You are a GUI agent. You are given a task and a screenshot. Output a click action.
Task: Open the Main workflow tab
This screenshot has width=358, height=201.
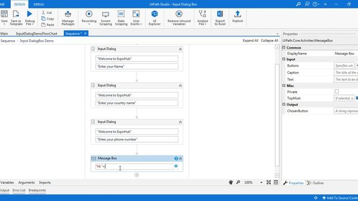[x=4, y=33]
